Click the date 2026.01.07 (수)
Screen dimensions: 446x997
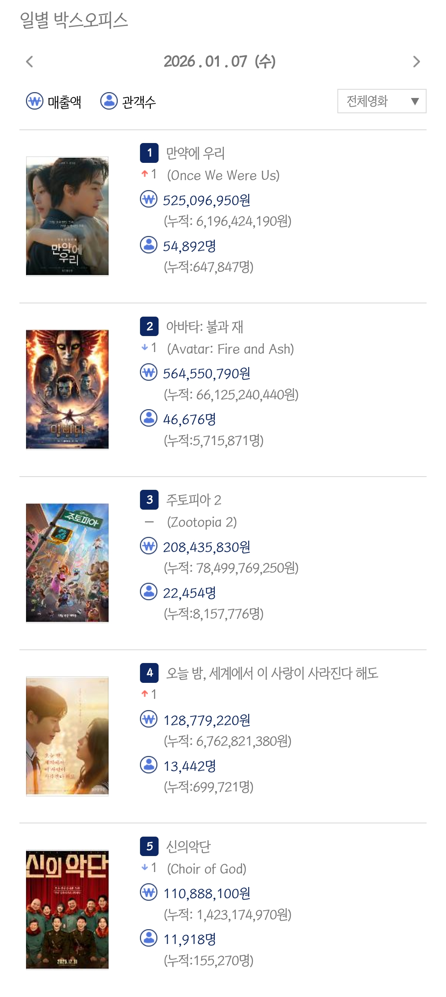click(219, 62)
